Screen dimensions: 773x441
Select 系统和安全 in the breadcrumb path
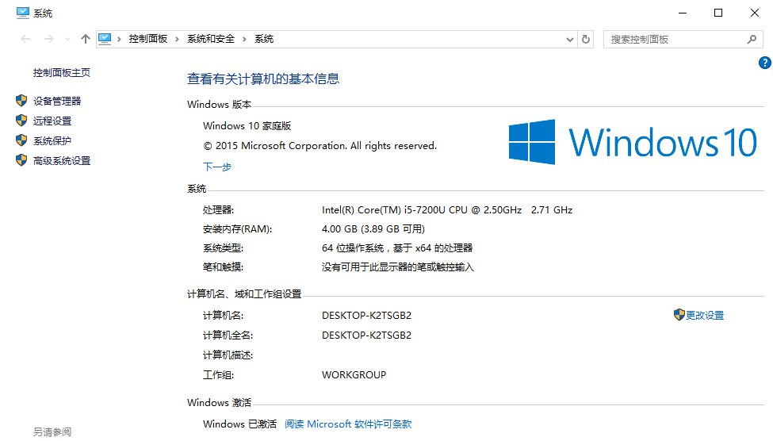coord(210,39)
